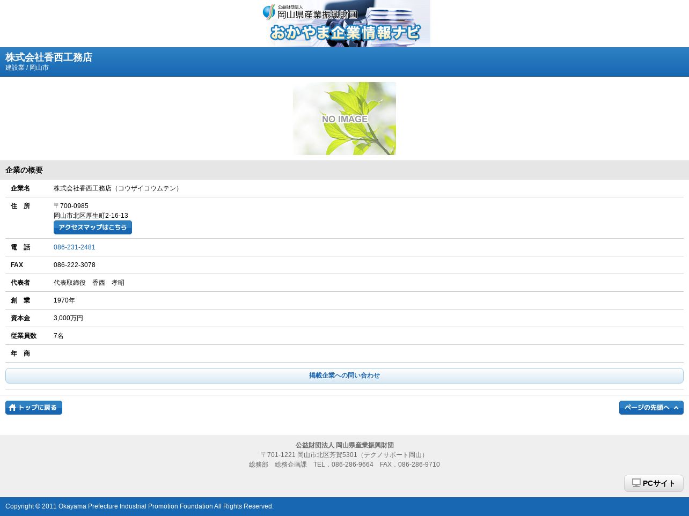Click the monitor icon on PCサイト
The height and width of the screenshot is (516, 689).
[x=636, y=483]
